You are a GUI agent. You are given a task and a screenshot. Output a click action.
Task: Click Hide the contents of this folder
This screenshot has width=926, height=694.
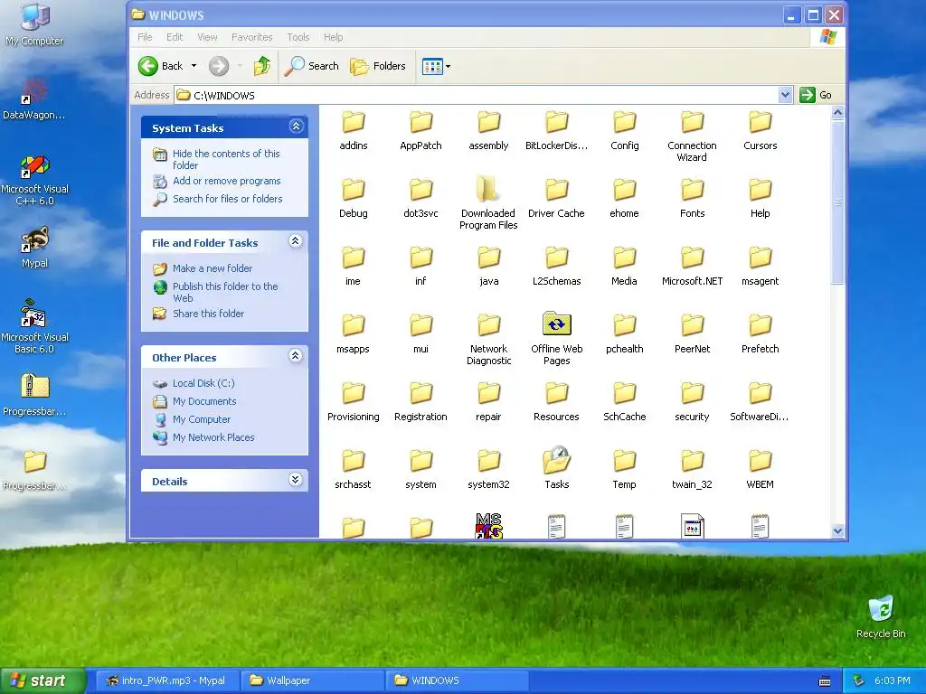pyautogui.click(x=226, y=159)
